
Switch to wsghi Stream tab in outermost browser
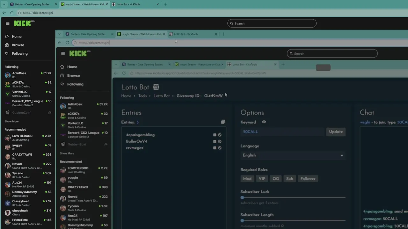pyautogui.click(x=84, y=4)
